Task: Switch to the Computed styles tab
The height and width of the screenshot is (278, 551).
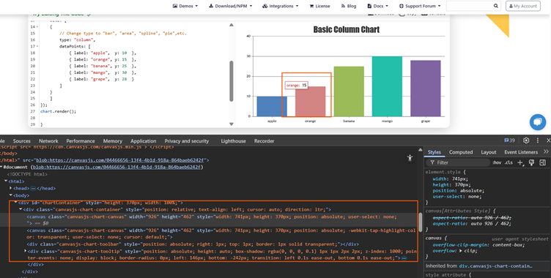Action: tap(461, 152)
